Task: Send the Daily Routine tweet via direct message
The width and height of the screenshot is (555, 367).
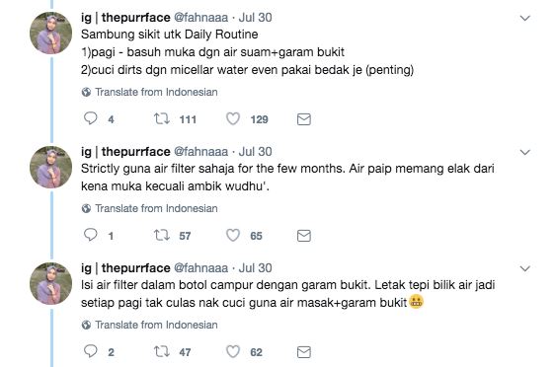Action: click(x=304, y=119)
